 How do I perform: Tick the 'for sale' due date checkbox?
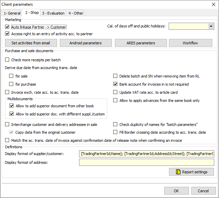(x=11, y=76)
